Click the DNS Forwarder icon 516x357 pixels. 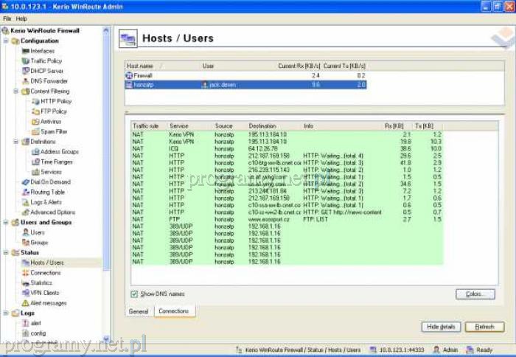tap(26, 81)
